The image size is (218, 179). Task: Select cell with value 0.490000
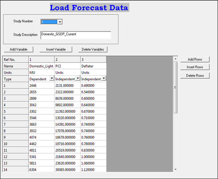pos(93,86)
